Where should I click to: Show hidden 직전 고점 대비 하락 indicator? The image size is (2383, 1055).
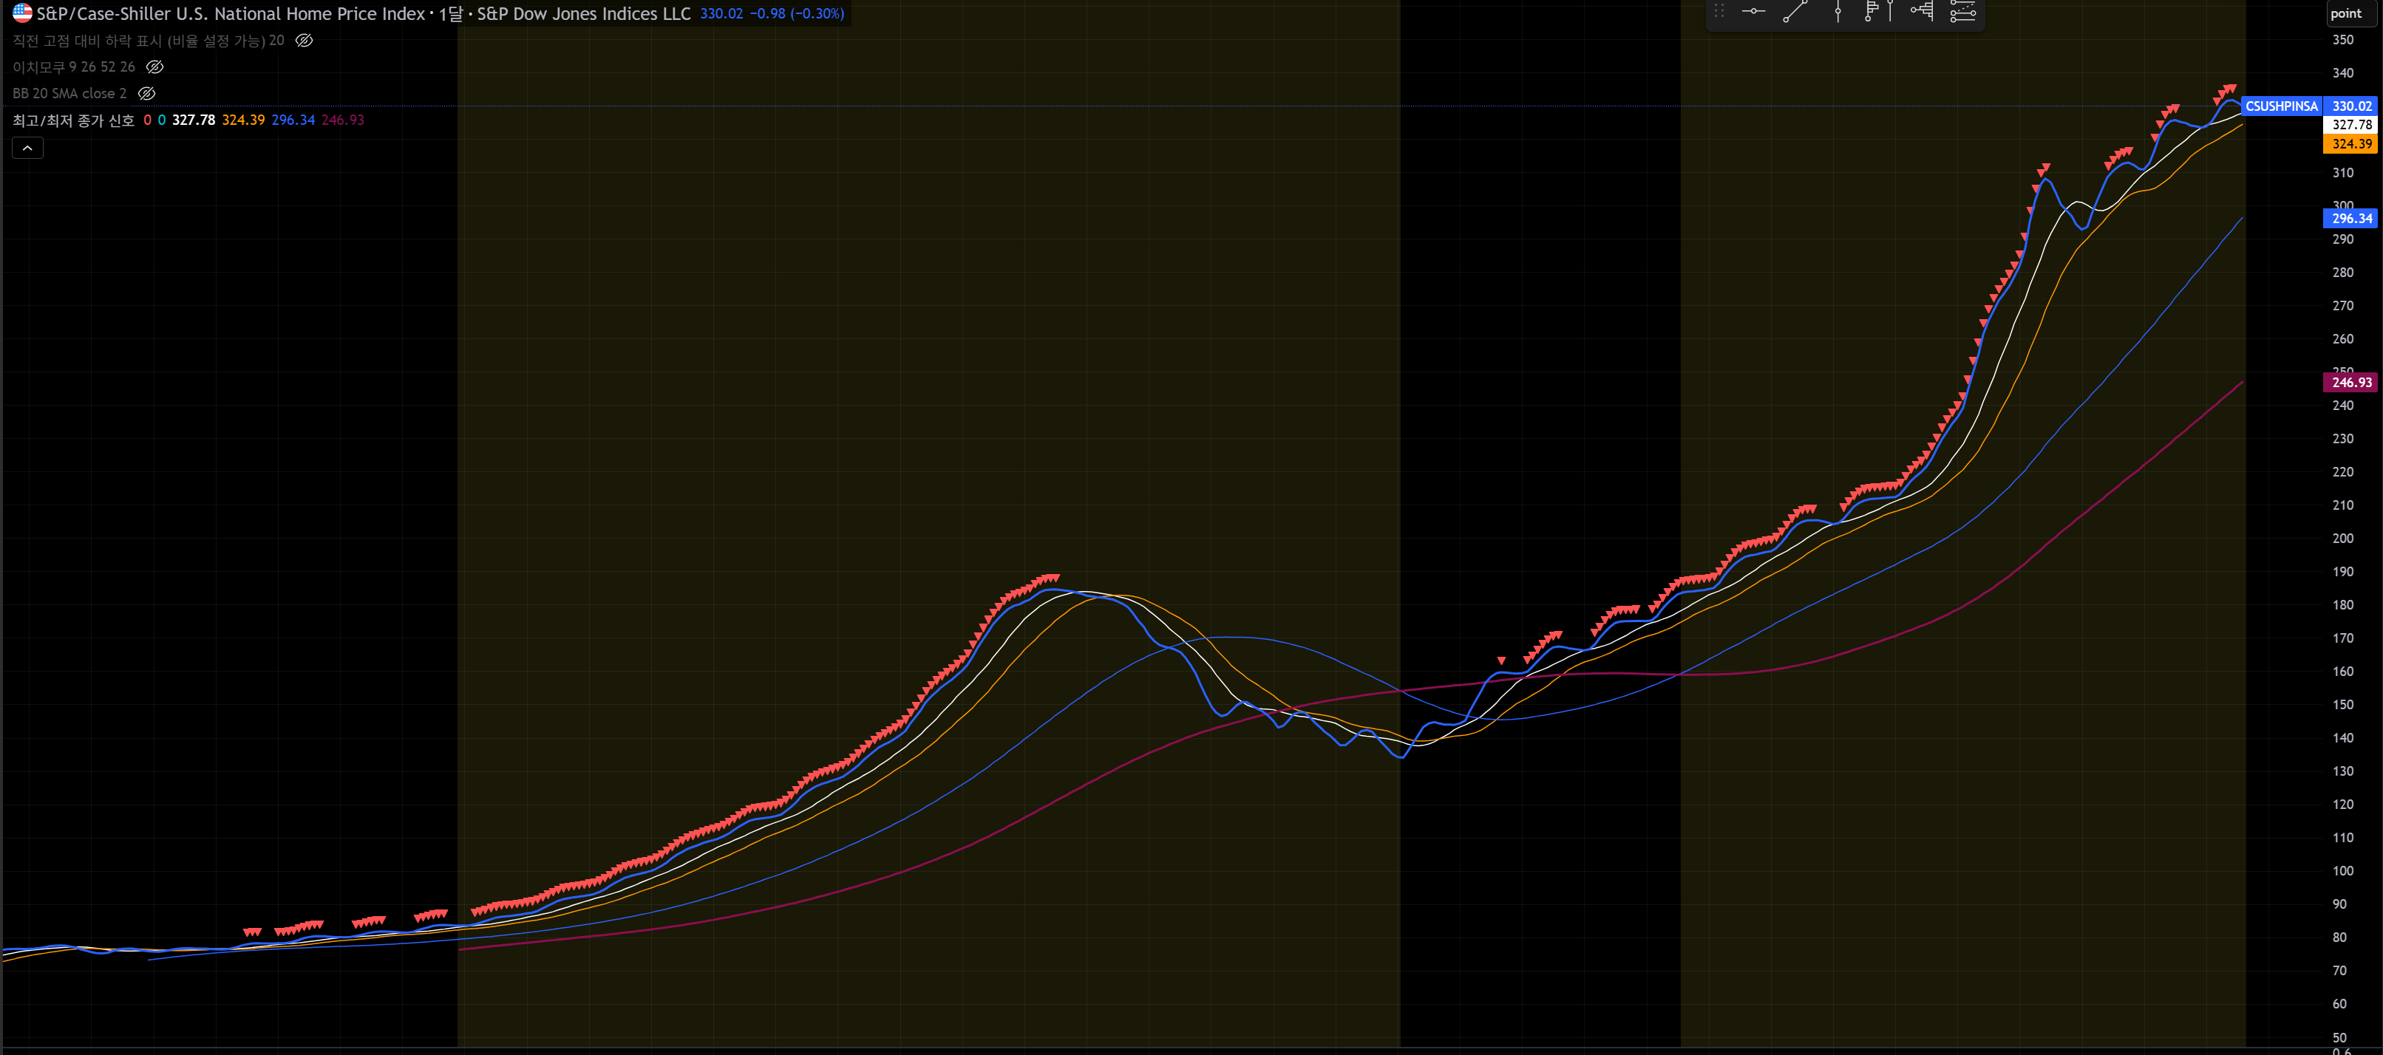(305, 41)
